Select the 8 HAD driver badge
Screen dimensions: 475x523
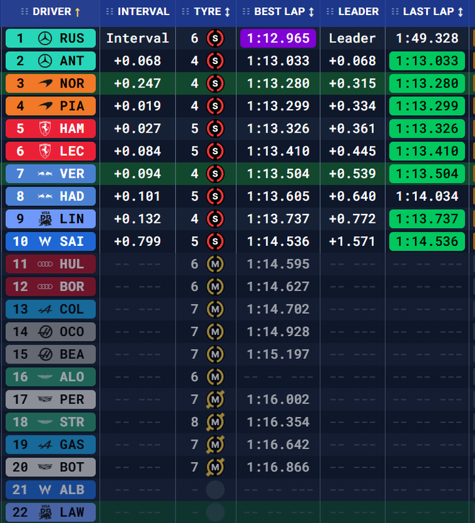tap(51, 197)
